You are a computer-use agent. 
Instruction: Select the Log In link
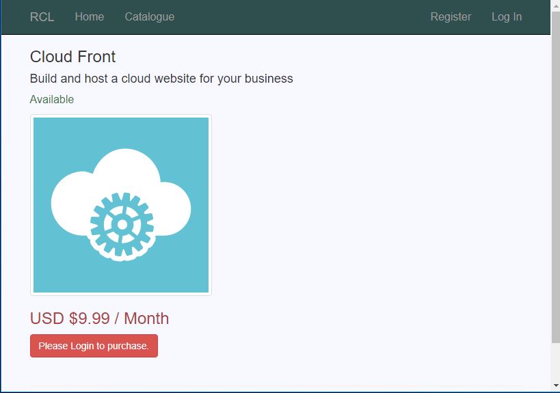[x=507, y=17]
